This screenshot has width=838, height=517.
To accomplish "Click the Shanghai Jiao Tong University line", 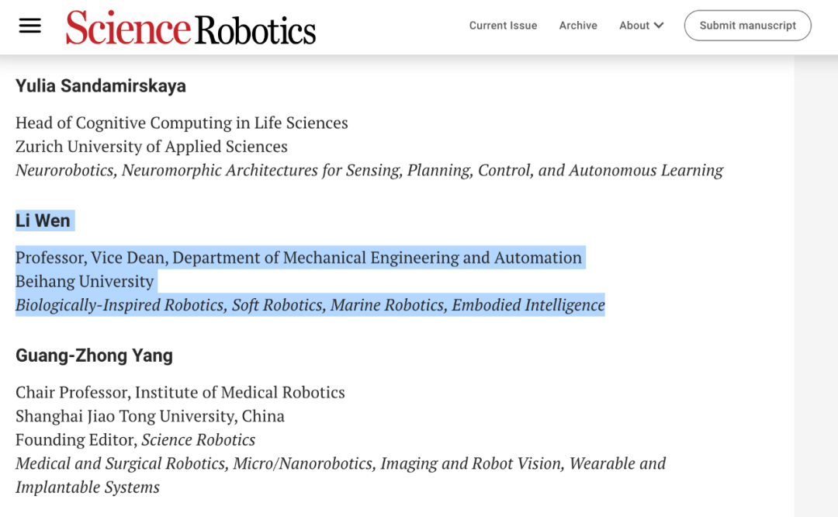I will 150,416.
